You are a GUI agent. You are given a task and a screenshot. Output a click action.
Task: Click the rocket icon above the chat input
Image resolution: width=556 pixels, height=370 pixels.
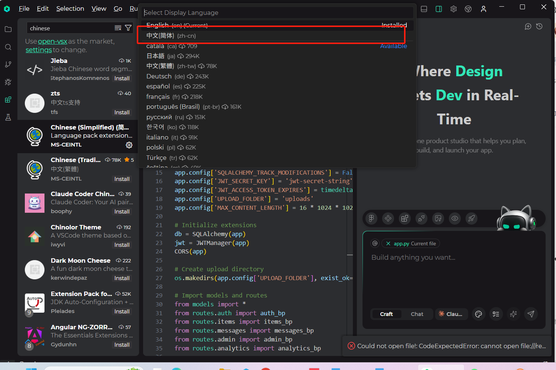click(x=471, y=218)
